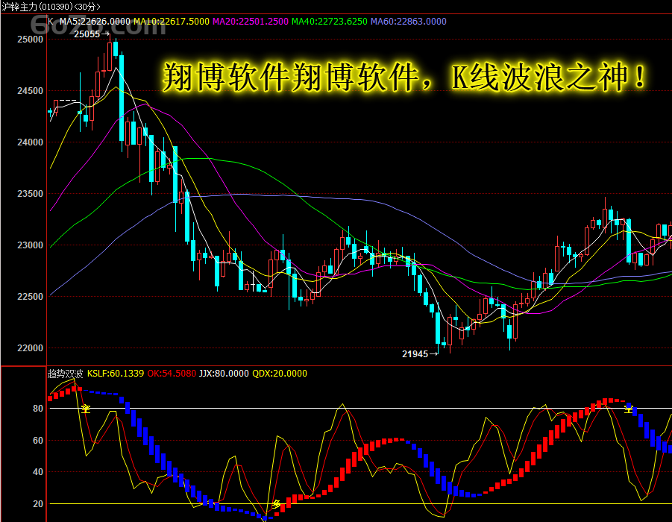Select the MA40:22723.6250 indicator label
Screen dimensions: 672x522
click(x=329, y=22)
